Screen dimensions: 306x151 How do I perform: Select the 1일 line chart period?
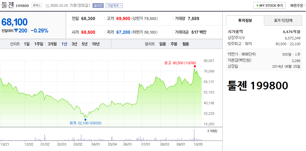tap(27, 44)
